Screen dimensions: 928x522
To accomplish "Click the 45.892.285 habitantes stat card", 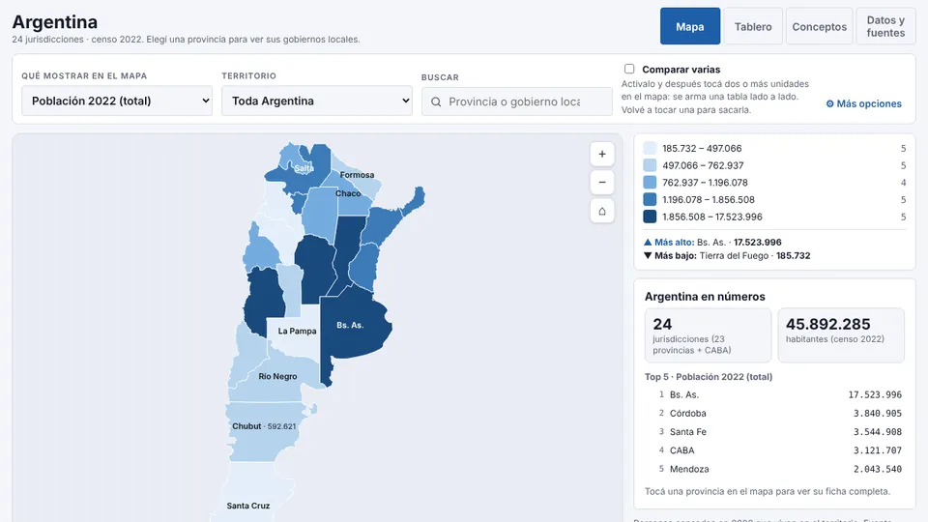I will click(x=841, y=335).
